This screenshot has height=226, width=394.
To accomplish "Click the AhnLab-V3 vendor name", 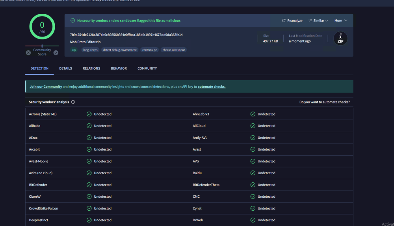I will (x=201, y=114).
